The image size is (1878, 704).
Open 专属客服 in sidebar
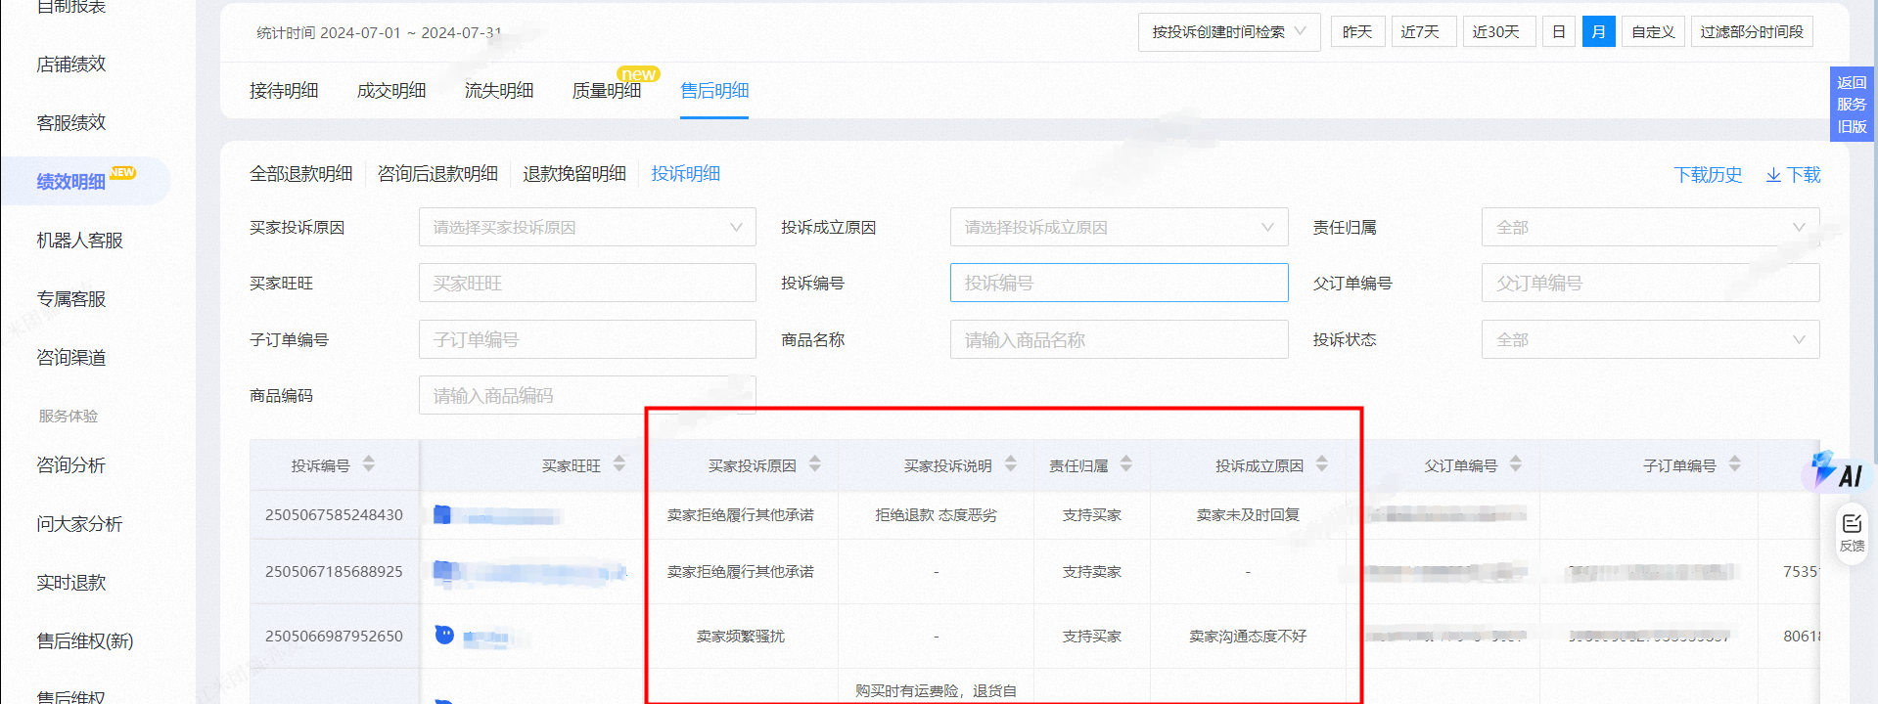coord(71,299)
